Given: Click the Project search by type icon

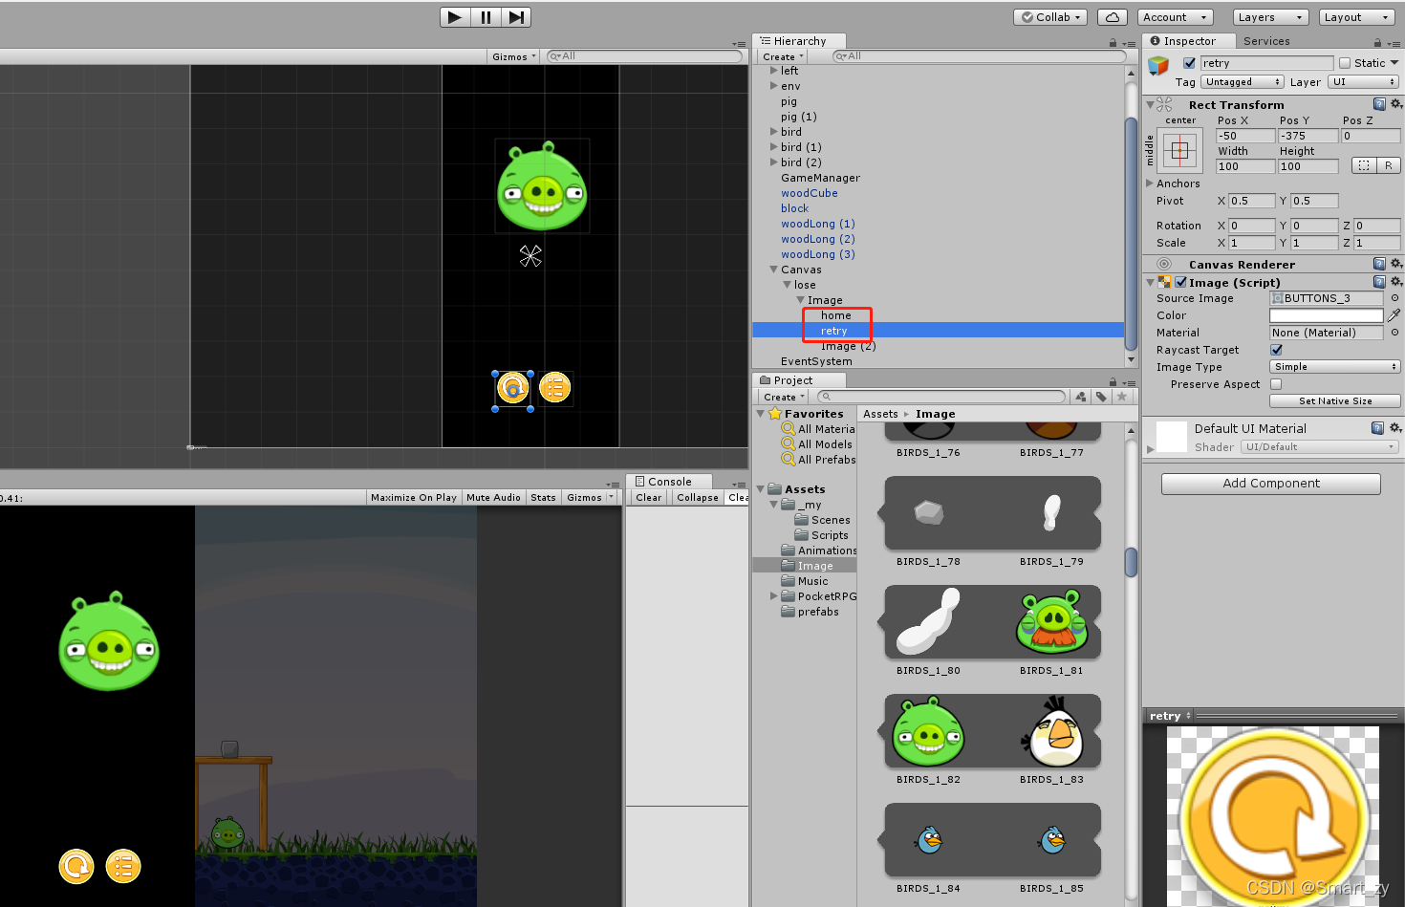Looking at the screenshot, I should [x=1080, y=397].
